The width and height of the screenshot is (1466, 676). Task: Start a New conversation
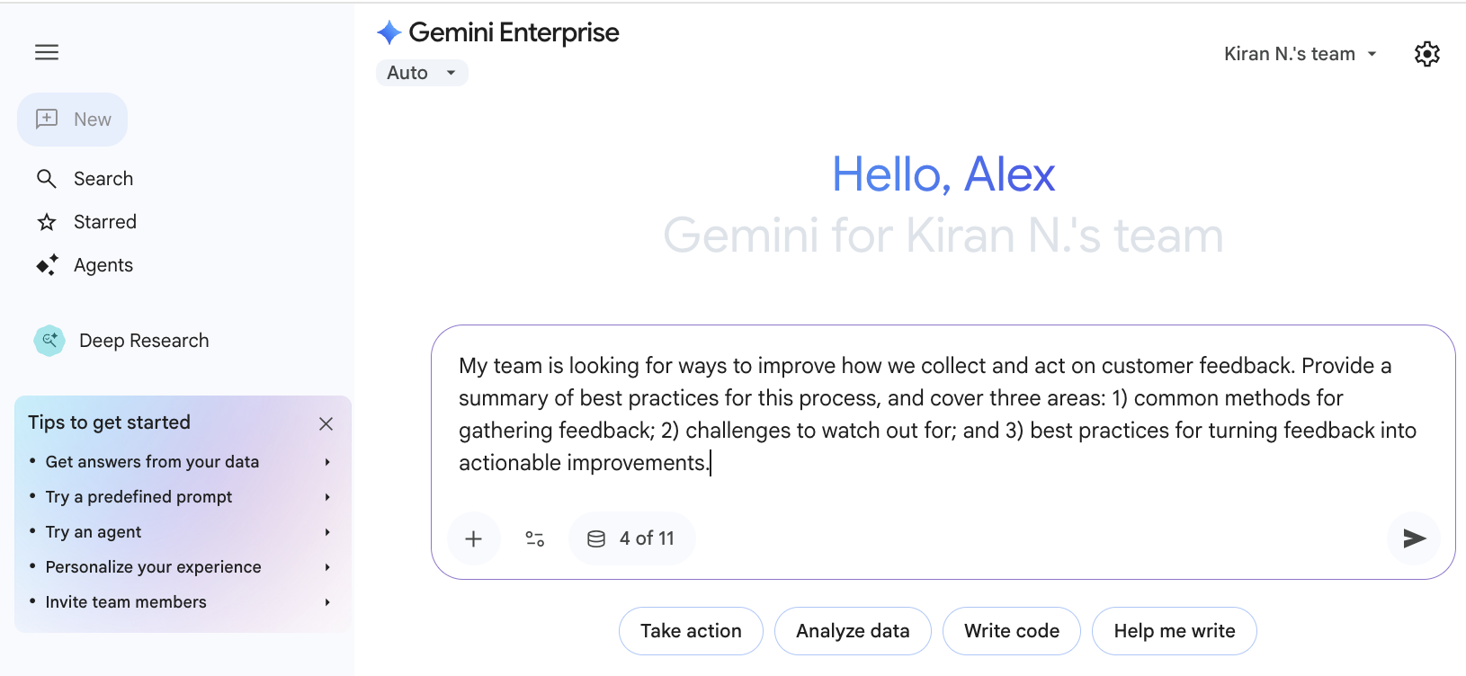[73, 119]
